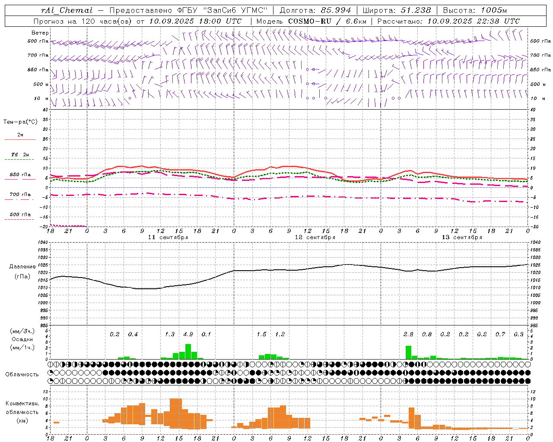Image resolution: width=553 pixels, height=442 pixels.
Task: Click the date label 12 сентября
Action: coord(315,237)
